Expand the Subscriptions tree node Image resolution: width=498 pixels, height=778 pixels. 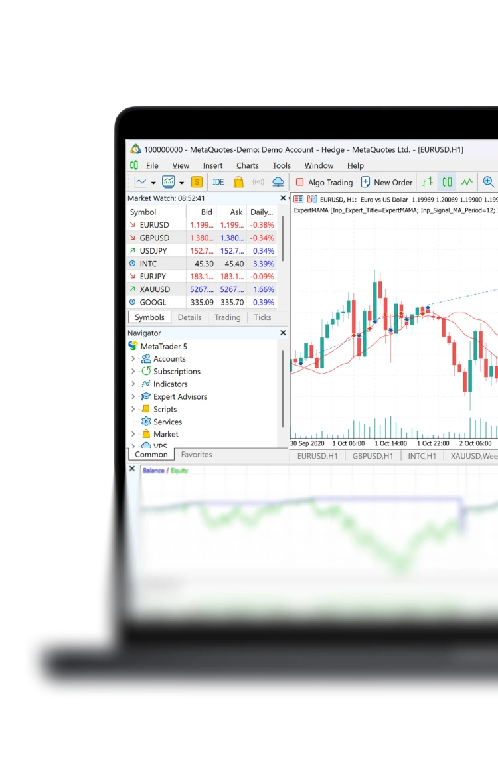(x=133, y=371)
